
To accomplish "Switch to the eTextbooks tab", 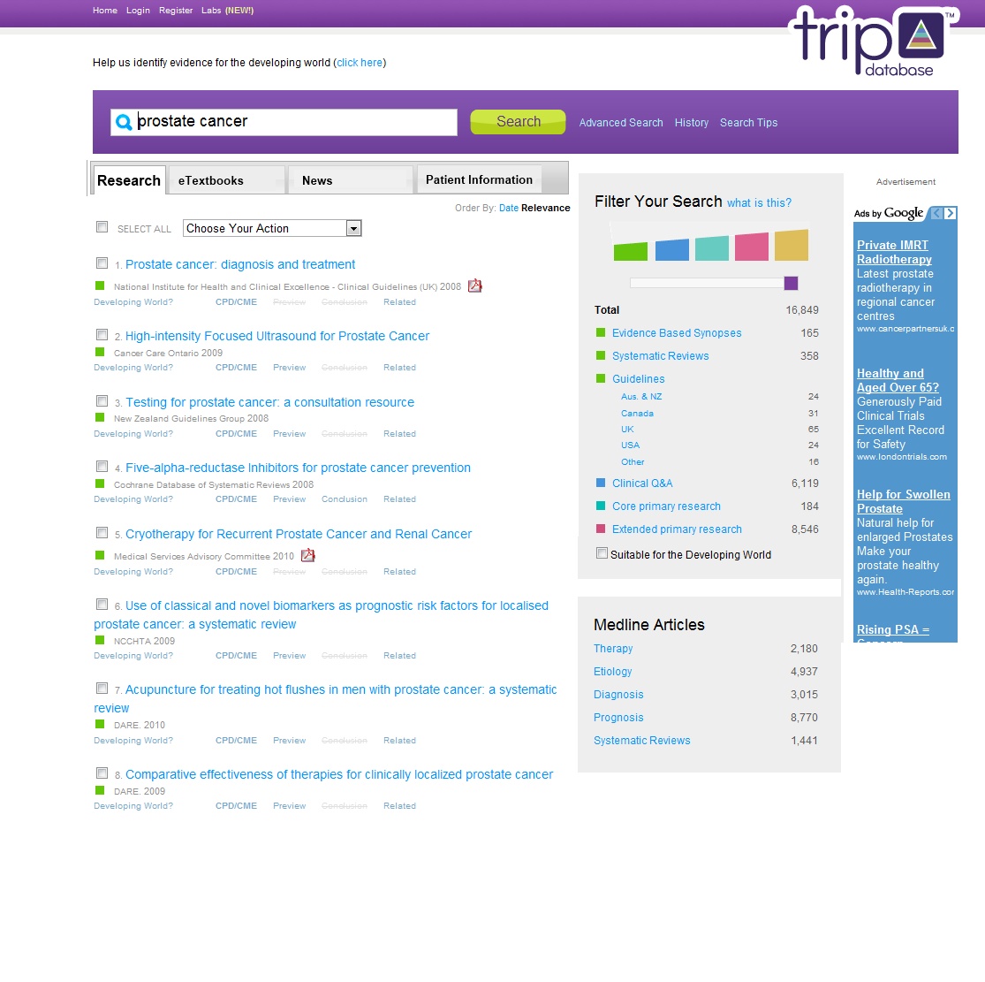I will [211, 180].
